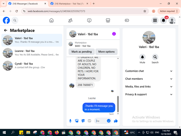Screen dimensions: 181x136
Task: Open notifications bell with 14 badge
Action: coord(164,20)
